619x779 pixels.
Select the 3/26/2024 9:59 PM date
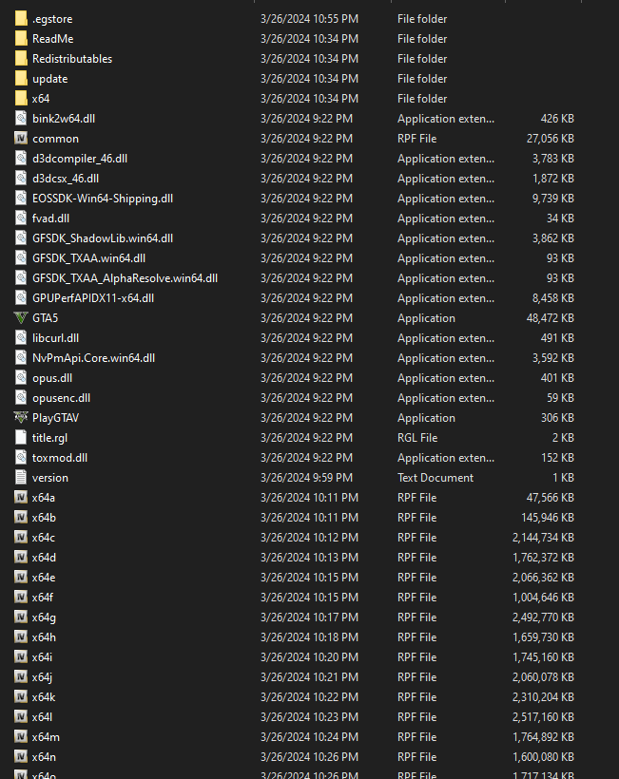coord(306,478)
